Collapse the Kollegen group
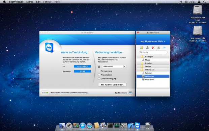Viewport: 209px width, 131px height. (x=153, y=57)
